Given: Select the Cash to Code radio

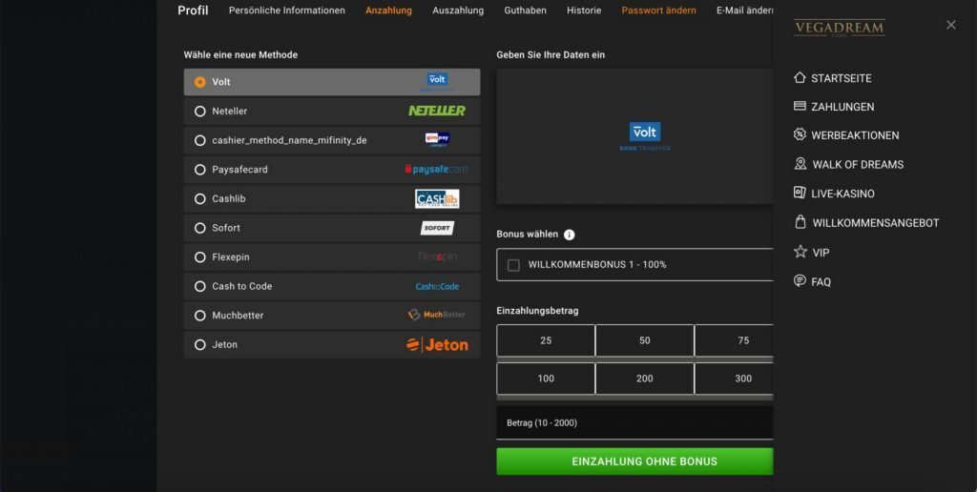Looking at the screenshot, I should point(200,286).
